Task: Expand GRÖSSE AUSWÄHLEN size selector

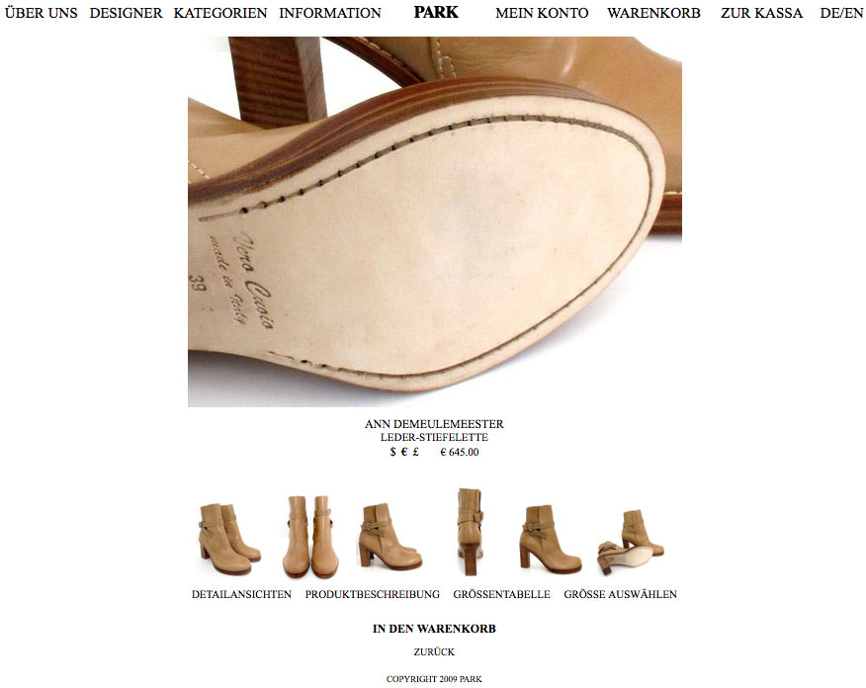Action: [620, 594]
